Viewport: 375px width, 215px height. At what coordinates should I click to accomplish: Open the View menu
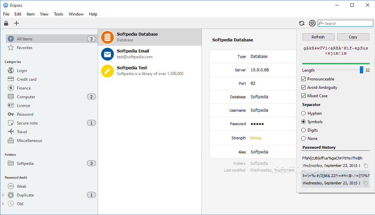[x=44, y=14]
